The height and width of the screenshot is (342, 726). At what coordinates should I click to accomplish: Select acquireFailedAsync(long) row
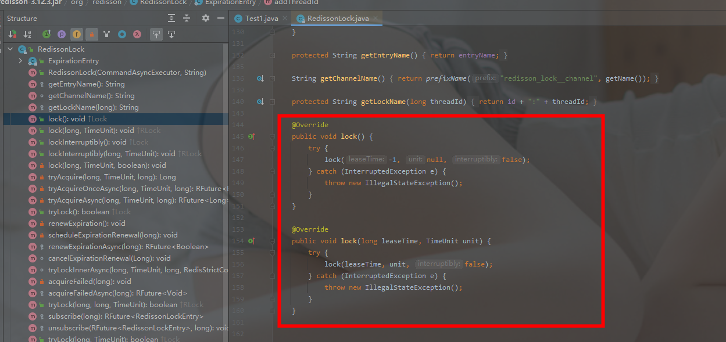[x=116, y=293]
